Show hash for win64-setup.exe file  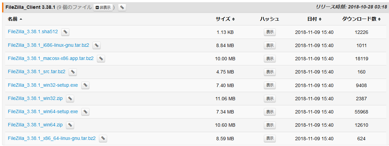[270, 112]
